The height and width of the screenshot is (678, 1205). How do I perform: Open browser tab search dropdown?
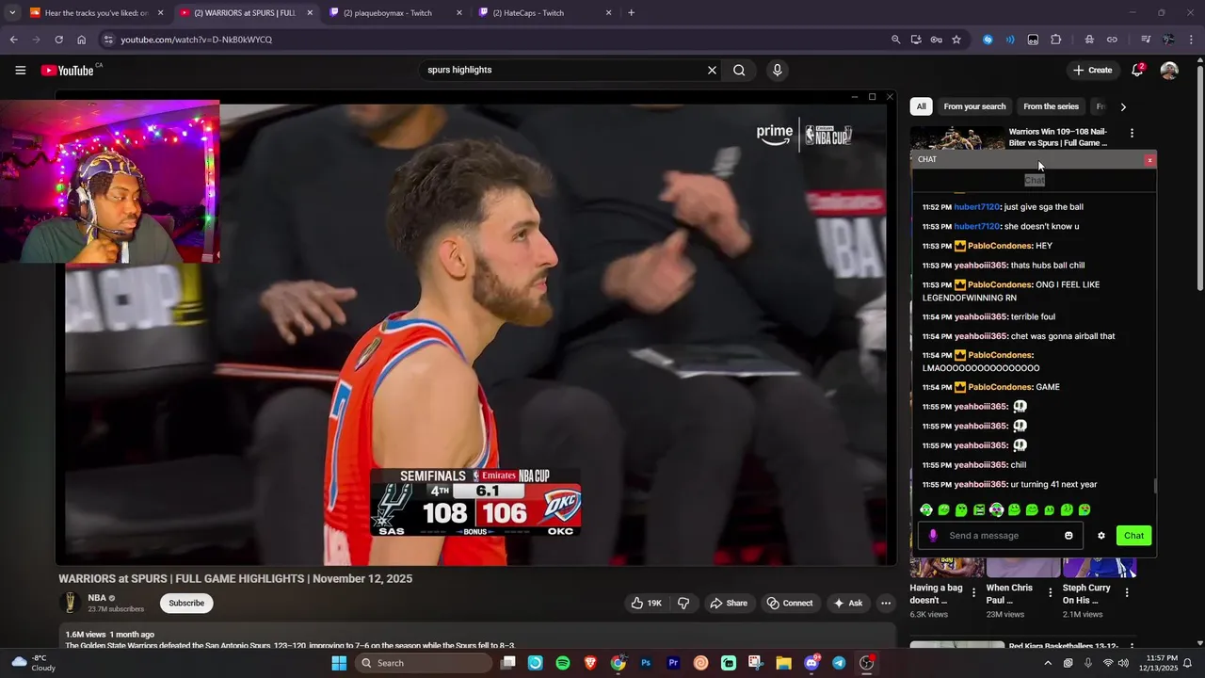12,12
